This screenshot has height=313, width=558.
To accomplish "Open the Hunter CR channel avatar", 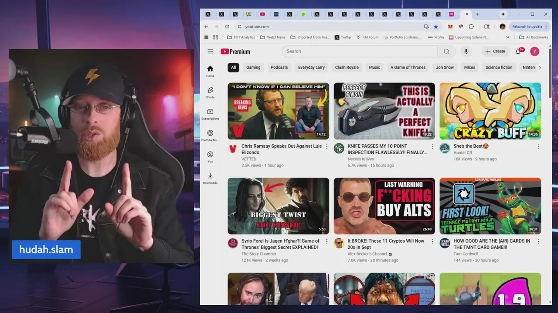I will coord(445,149).
